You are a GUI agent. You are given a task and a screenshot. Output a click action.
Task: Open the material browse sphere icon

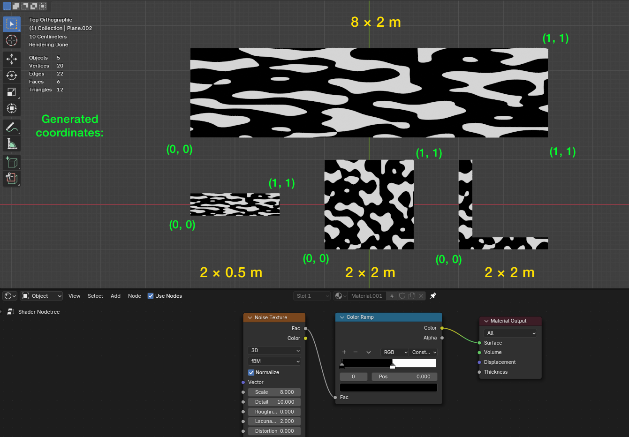pos(340,296)
